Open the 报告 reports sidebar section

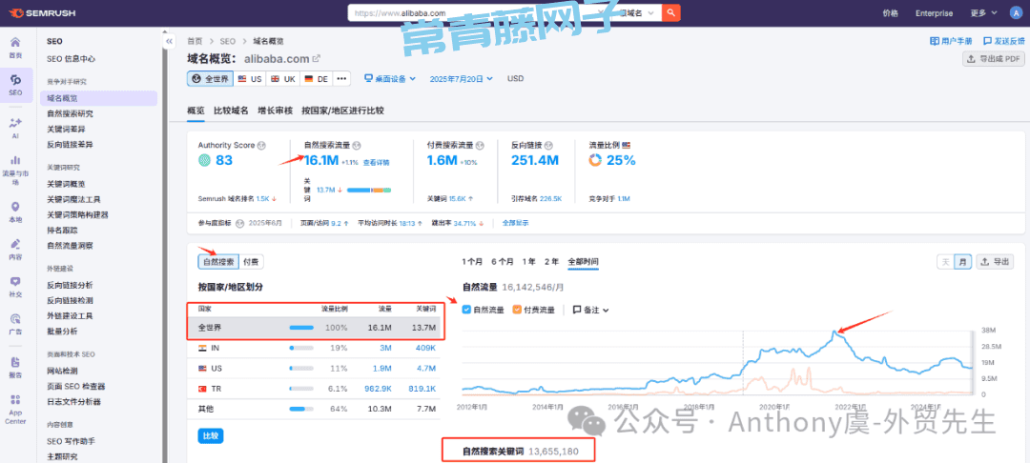coord(15,367)
